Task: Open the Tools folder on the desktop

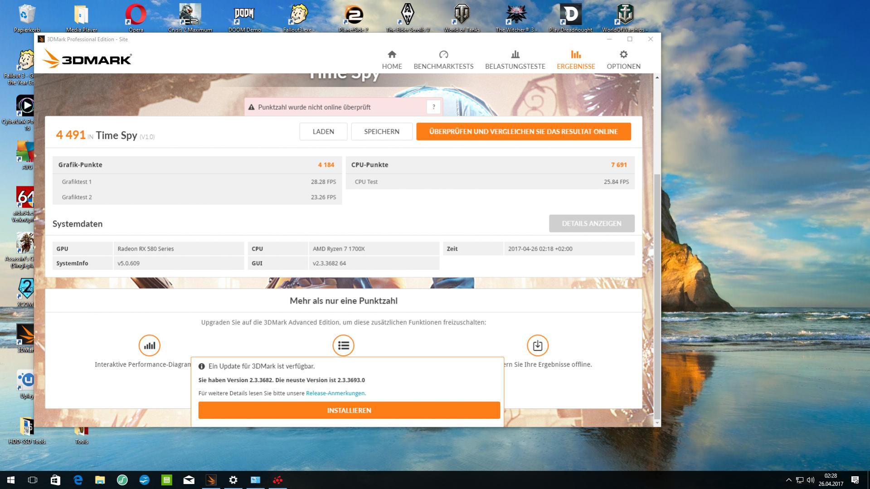Action: pyautogui.click(x=82, y=435)
